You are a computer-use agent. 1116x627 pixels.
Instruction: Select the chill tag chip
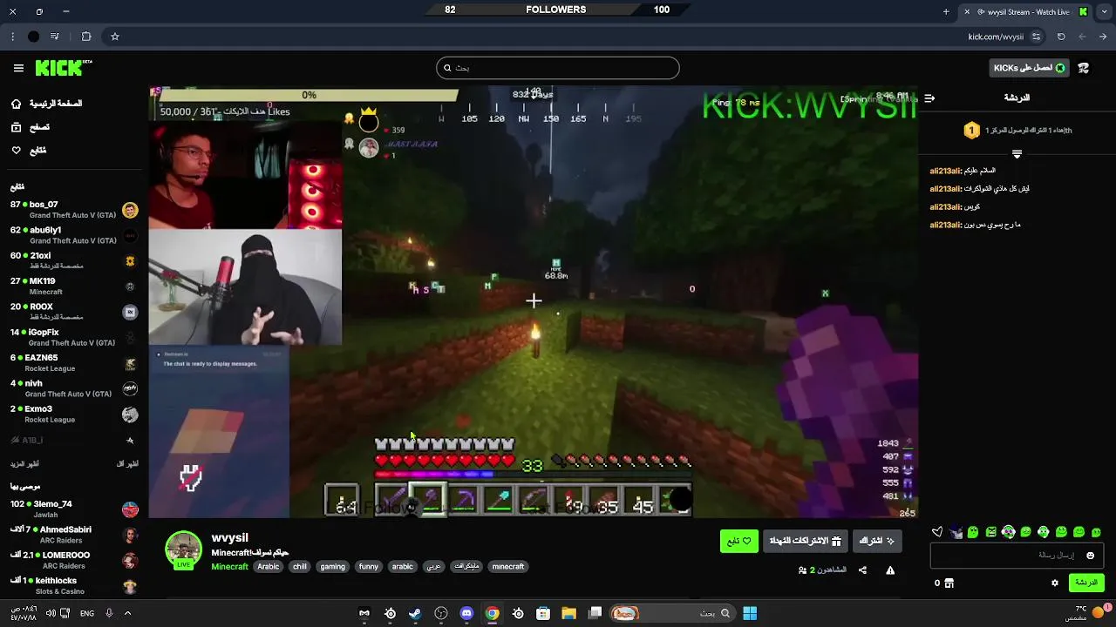coord(300,567)
